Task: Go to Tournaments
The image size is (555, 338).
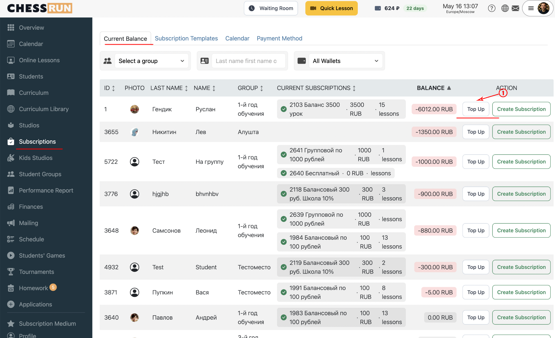Action: point(36,272)
